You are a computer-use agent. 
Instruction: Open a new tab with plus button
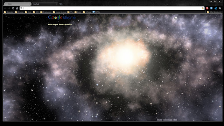tap(61, 4)
